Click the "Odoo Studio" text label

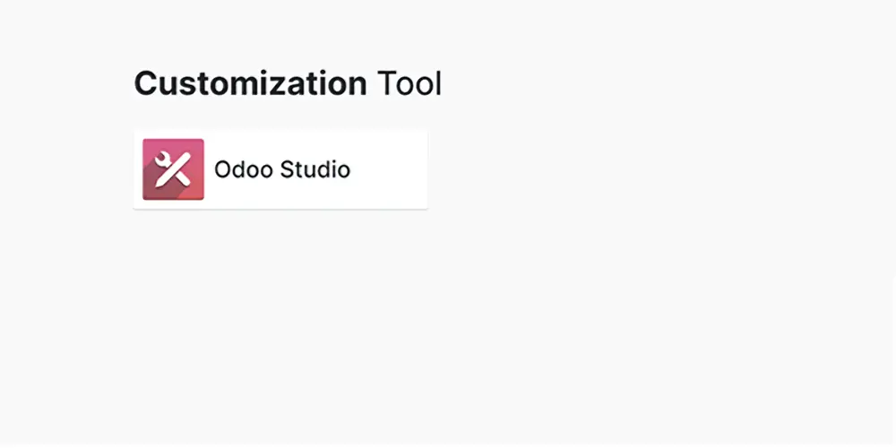[281, 169]
